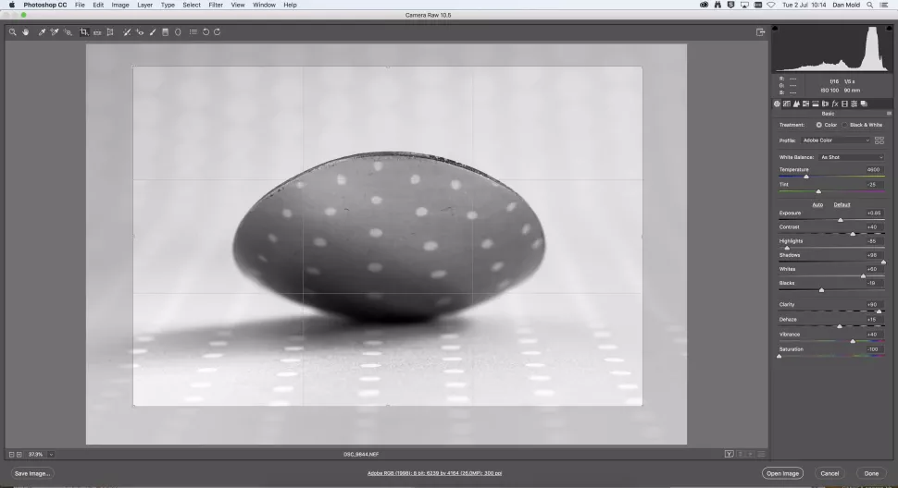Pick the White Balance eyedropper tool
The width and height of the screenshot is (898, 488).
pyautogui.click(x=42, y=32)
